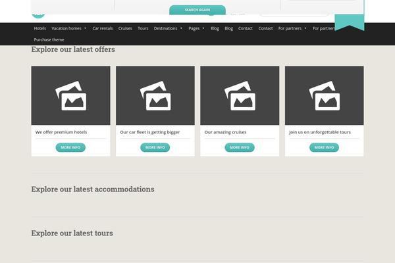Click "Explore our latest tours" heading

tap(72, 233)
